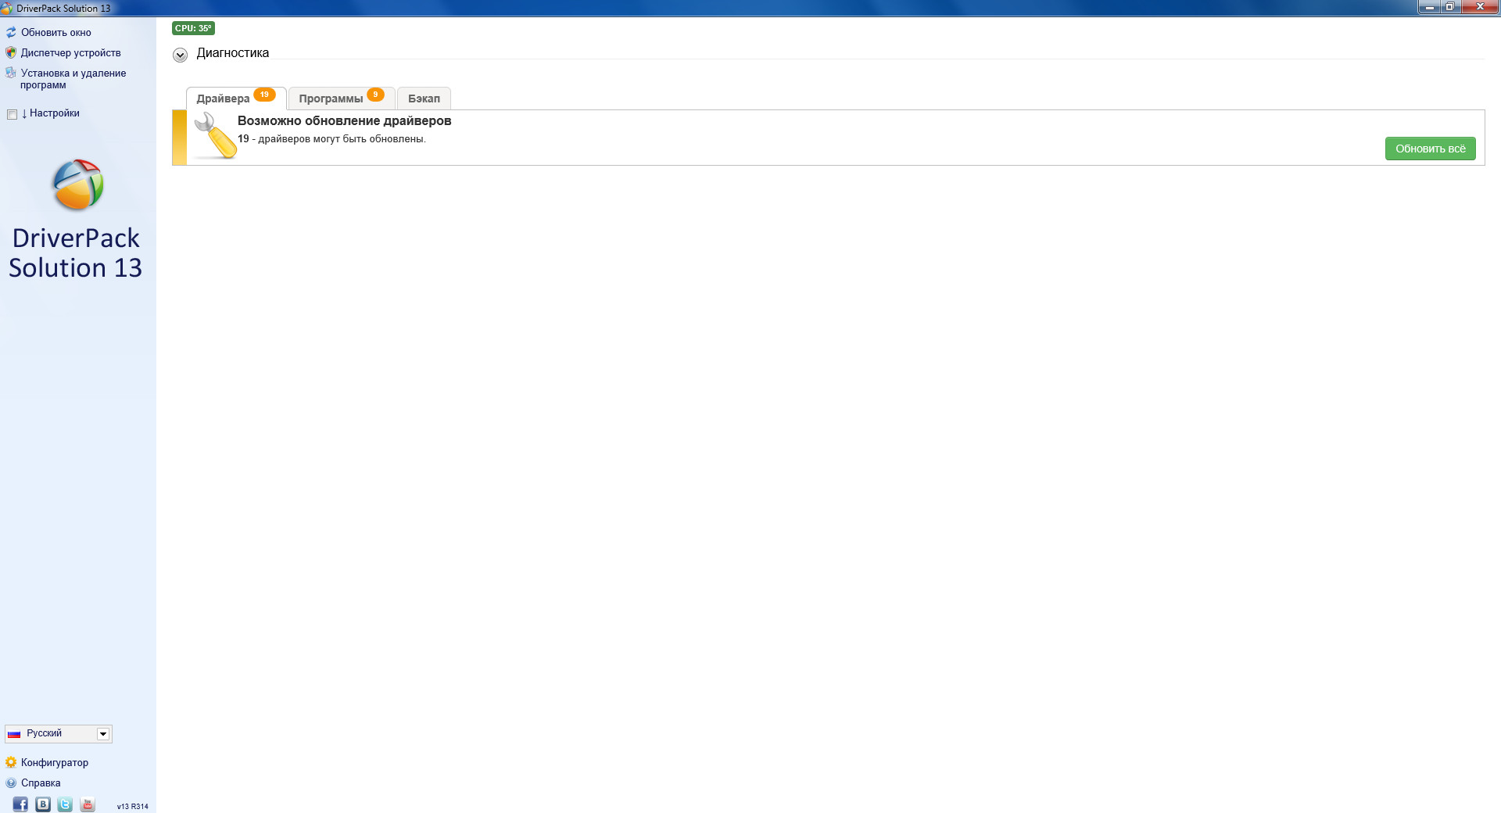Click the wrench icon in driver update panel
Viewport: 1501px width, 813px height.
215,136
